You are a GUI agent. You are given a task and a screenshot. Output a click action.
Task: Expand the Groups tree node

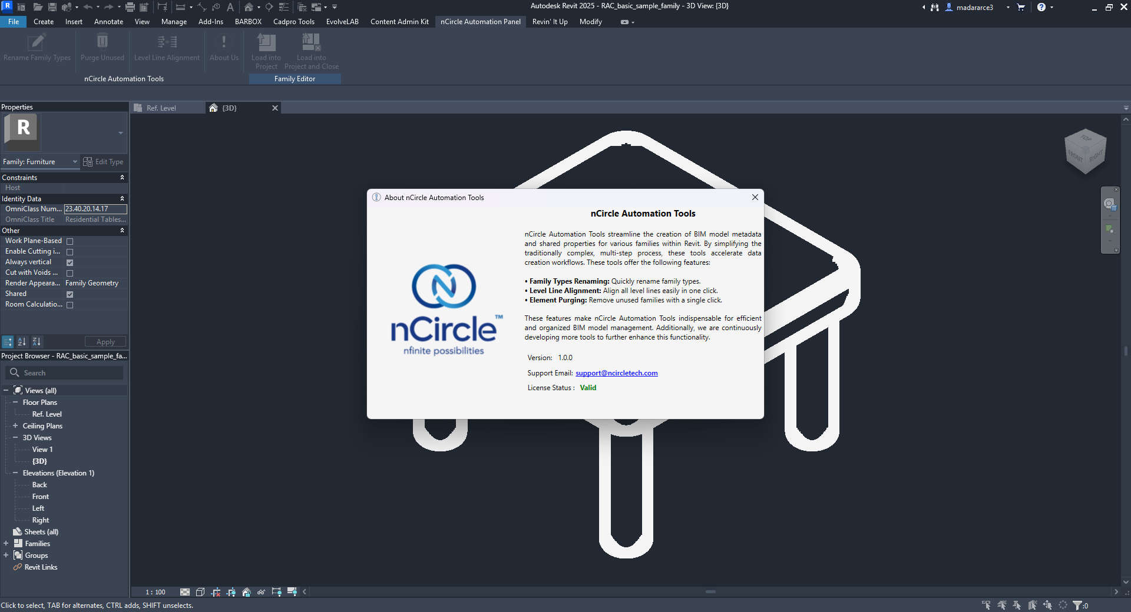click(6, 555)
